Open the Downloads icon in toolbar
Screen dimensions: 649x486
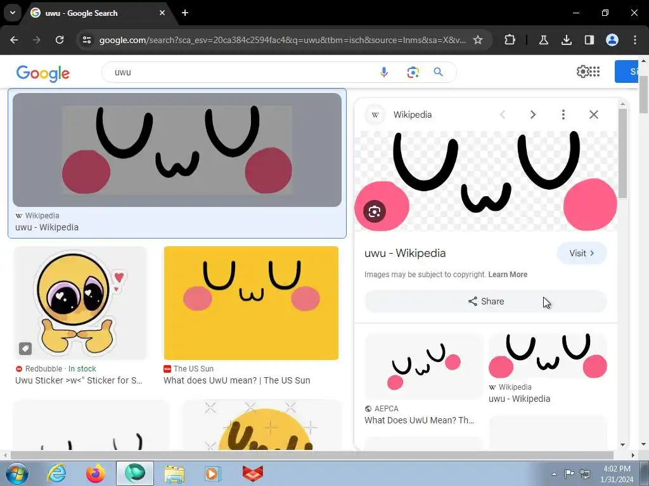pos(566,40)
